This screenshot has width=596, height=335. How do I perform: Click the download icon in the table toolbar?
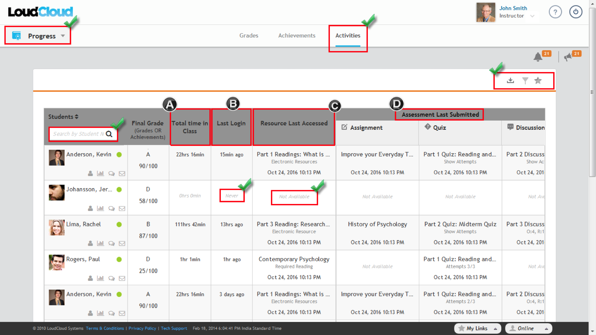click(510, 81)
